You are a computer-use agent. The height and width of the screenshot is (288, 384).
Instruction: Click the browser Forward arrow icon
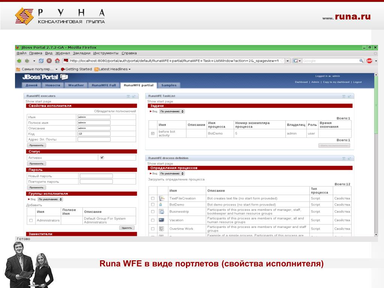[x=27, y=61]
